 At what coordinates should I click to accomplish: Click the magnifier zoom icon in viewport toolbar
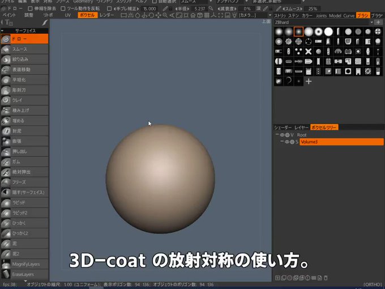(x=165, y=15)
